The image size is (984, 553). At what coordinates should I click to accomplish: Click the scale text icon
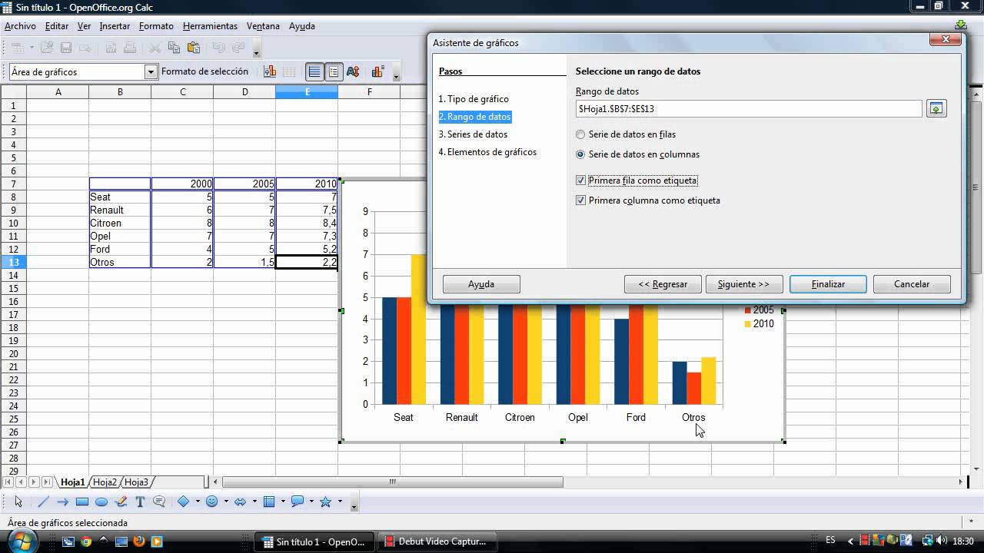[353, 71]
